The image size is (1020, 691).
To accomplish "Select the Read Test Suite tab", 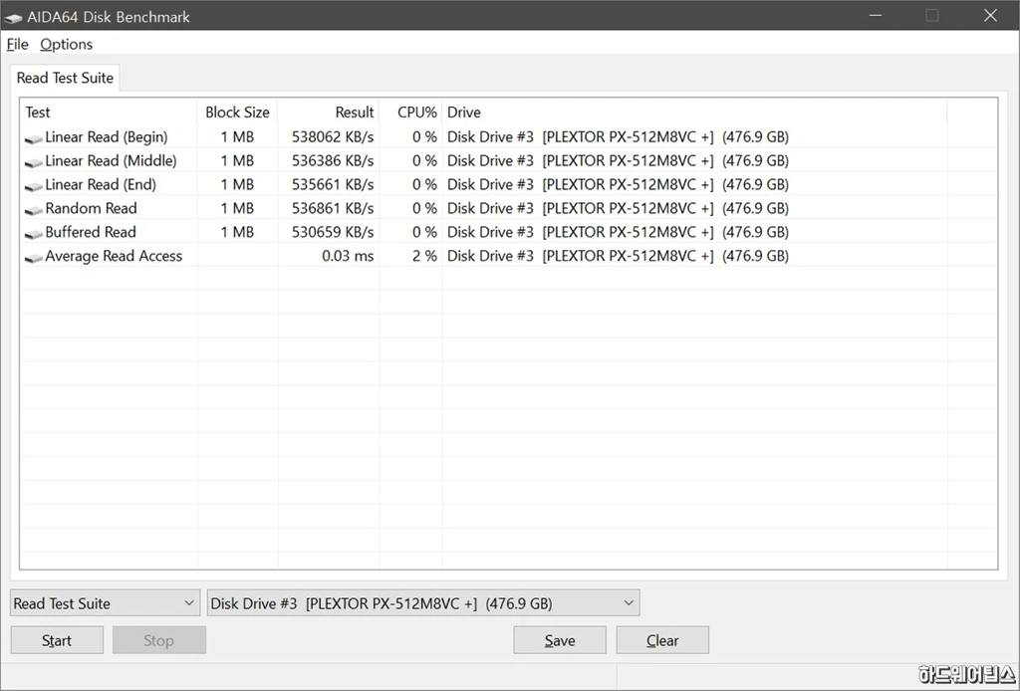I will click(x=65, y=78).
